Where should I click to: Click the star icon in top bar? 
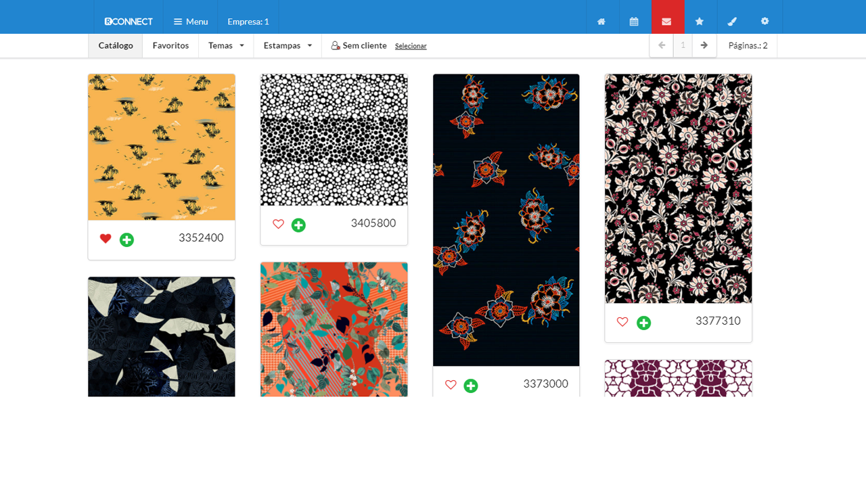click(700, 22)
